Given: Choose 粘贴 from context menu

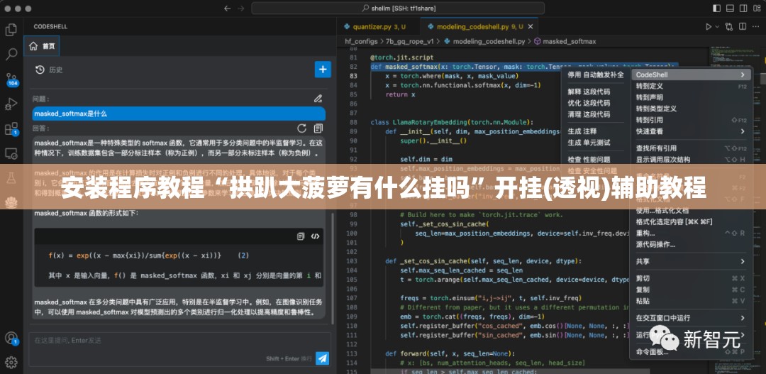Looking at the screenshot, I should (x=691, y=301).
